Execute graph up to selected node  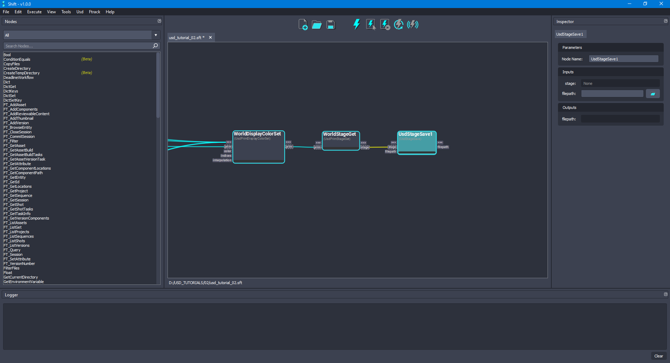(x=384, y=24)
